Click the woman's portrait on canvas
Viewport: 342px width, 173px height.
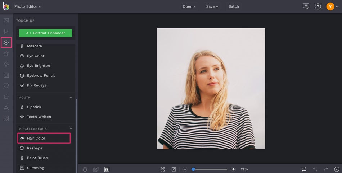tap(211, 88)
